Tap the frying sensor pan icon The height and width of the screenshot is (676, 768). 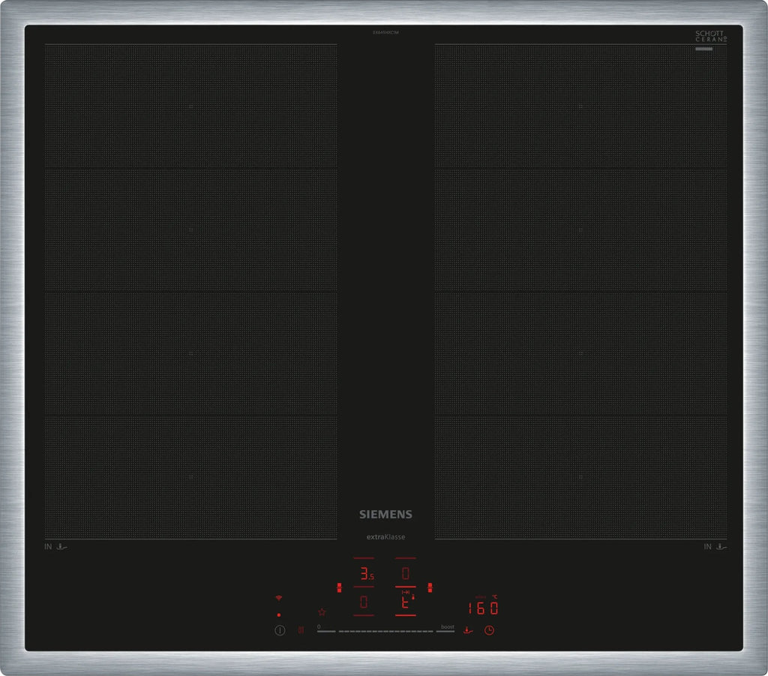[467, 630]
